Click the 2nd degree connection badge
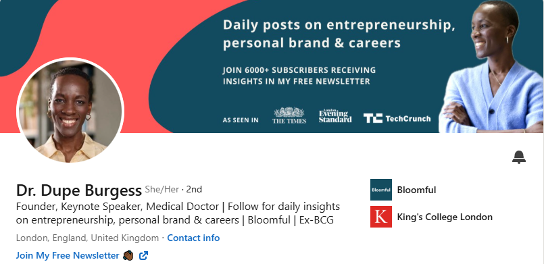This screenshot has width=544, height=264. click(194, 190)
